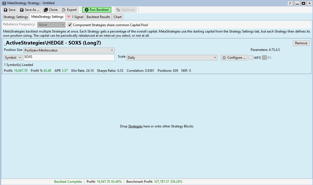313x185 pixels.
Task: Click the Save As toolbar button
Action: pos(29,10)
